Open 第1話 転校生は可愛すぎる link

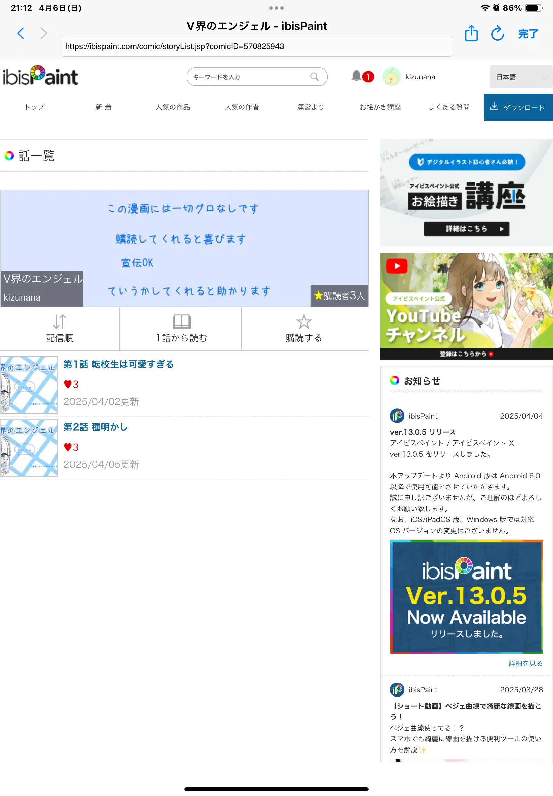pos(118,364)
